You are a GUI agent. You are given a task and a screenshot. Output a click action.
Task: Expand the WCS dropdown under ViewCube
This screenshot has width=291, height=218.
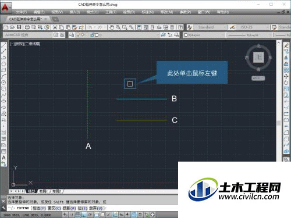click(x=258, y=78)
